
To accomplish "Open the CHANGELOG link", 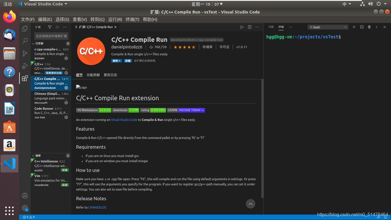I will pos(97,207).
